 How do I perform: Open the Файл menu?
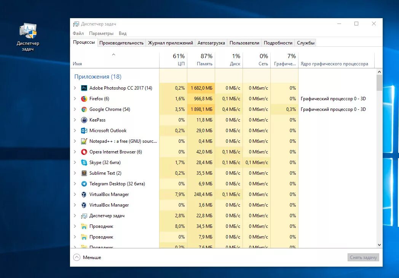[x=78, y=33]
